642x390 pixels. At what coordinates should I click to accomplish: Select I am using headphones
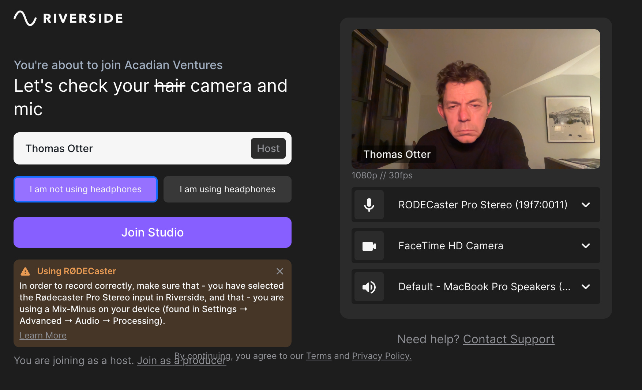(228, 189)
